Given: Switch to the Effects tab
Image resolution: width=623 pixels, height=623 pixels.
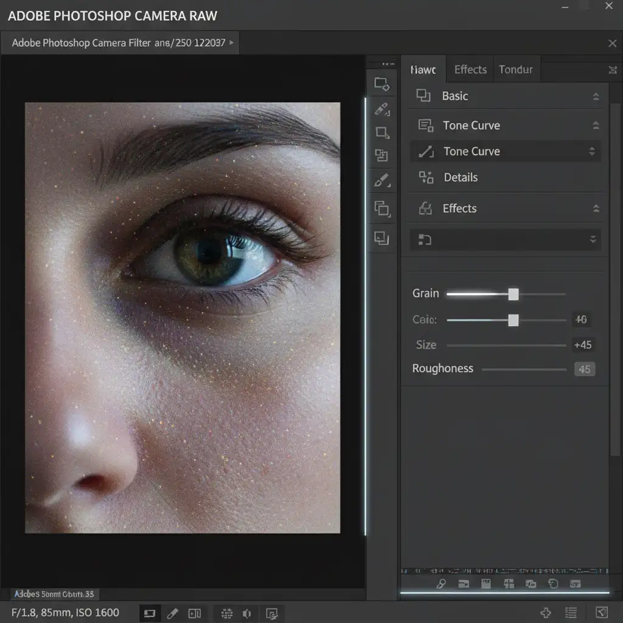Looking at the screenshot, I should coord(470,69).
